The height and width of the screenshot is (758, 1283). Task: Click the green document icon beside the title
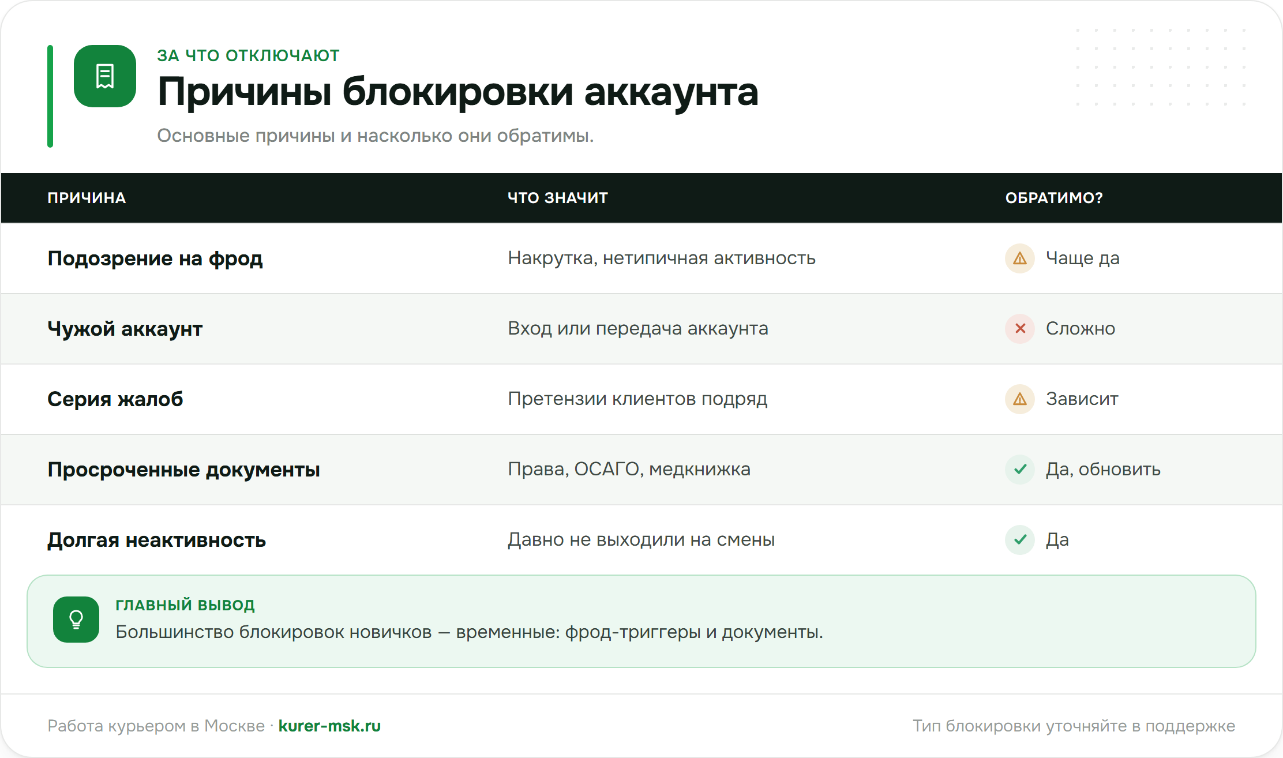tap(105, 76)
